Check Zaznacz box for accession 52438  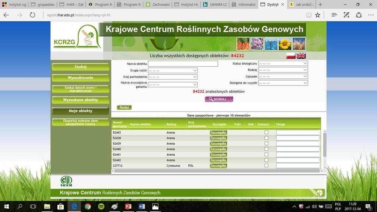(x=267, y=138)
